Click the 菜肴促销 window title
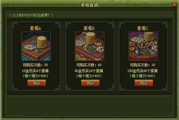Screen dimensions: 179x120 pyautogui.click(x=89, y=5)
